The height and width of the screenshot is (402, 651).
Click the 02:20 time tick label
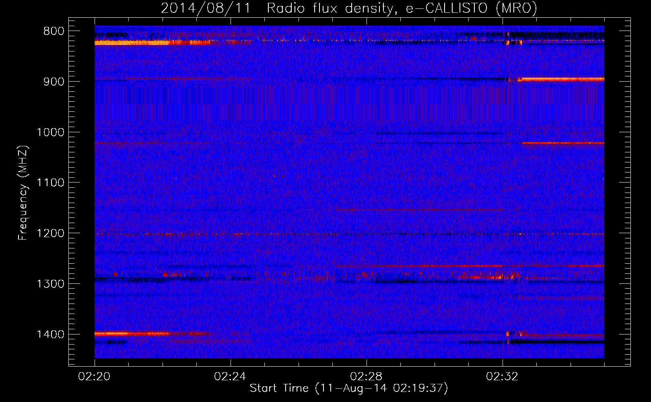(94, 377)
